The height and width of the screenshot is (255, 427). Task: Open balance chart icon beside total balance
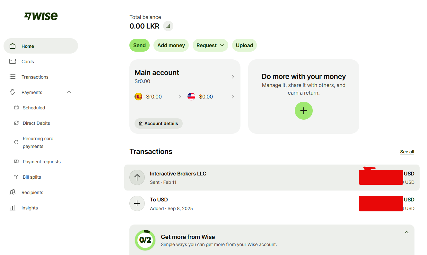168,26
